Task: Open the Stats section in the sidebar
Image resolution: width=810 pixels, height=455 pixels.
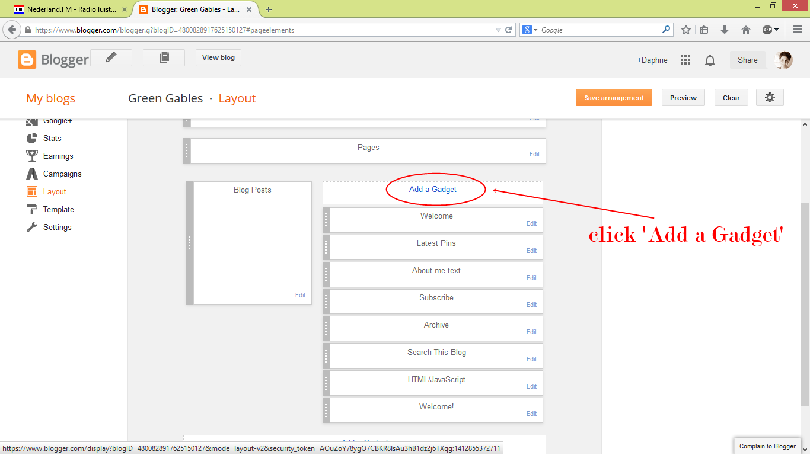Action: [x=52, y=138]
